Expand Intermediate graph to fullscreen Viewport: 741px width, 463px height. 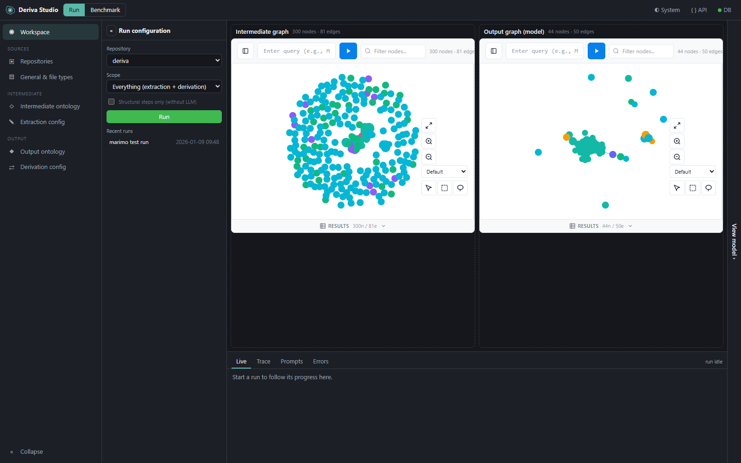pos(429,125)
